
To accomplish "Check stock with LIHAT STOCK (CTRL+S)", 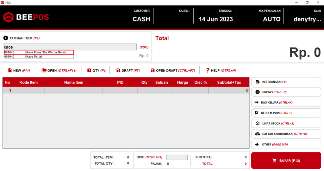I will point(286,123).
